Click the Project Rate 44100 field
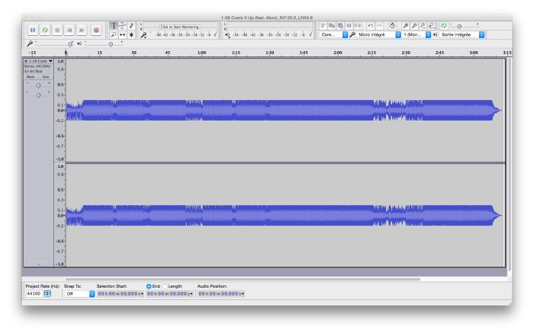Viewport: 534px width, 335px height. [34, 294]
